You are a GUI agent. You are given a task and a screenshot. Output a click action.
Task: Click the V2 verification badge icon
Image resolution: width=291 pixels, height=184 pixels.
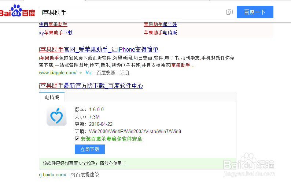[x=88, y=73]
